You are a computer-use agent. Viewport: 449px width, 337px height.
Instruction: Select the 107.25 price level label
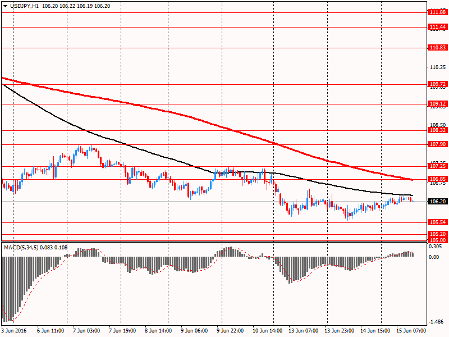coord(438,166)
